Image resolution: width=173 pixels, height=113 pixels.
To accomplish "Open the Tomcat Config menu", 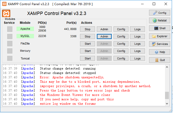I will pos(121,58).
